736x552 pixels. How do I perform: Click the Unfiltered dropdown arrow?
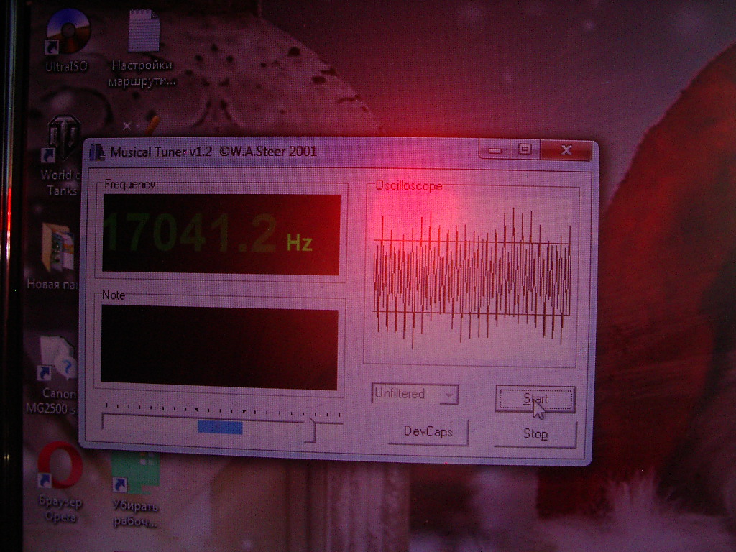coord(449,395)
